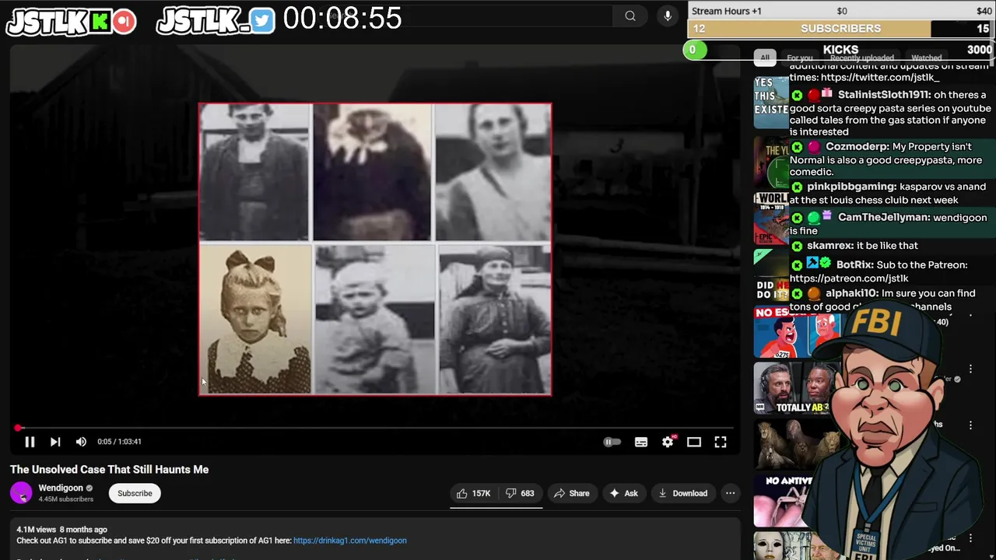Click skamrex username in chat
996x560 pixels.
click(830, 246)
